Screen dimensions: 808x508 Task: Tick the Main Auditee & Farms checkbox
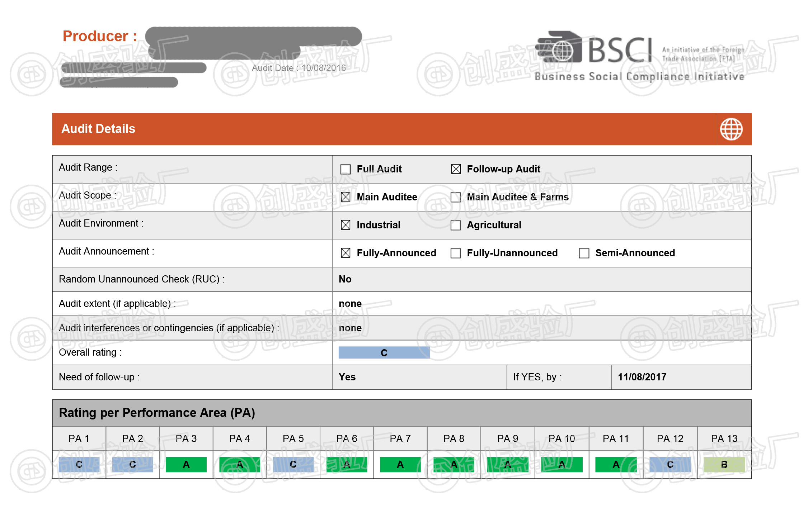tap(456, 197)
